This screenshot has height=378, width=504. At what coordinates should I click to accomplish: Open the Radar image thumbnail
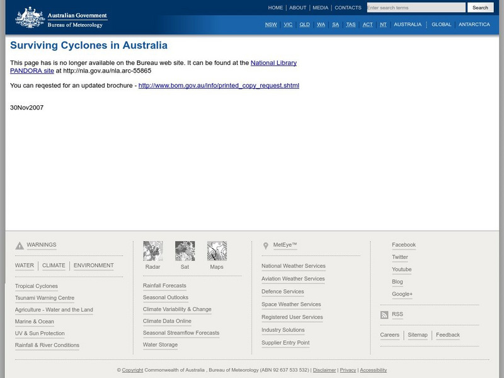[152, 251]
